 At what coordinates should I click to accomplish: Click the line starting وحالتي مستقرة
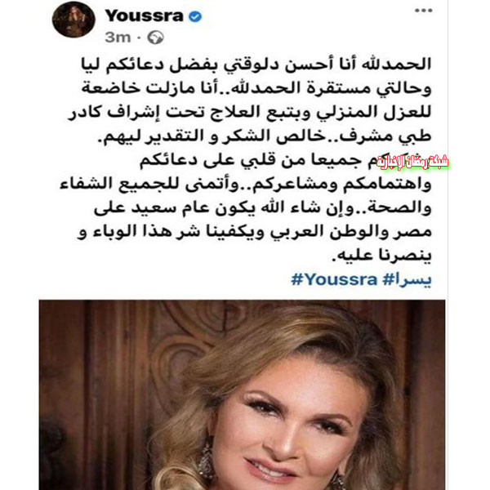pos(256,89)
